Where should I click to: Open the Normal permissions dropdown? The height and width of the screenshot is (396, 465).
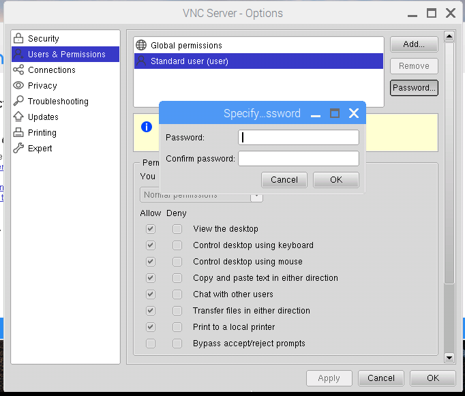pos(256,196)
